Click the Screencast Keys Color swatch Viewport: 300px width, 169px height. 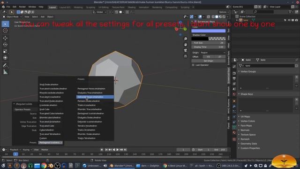208,31
